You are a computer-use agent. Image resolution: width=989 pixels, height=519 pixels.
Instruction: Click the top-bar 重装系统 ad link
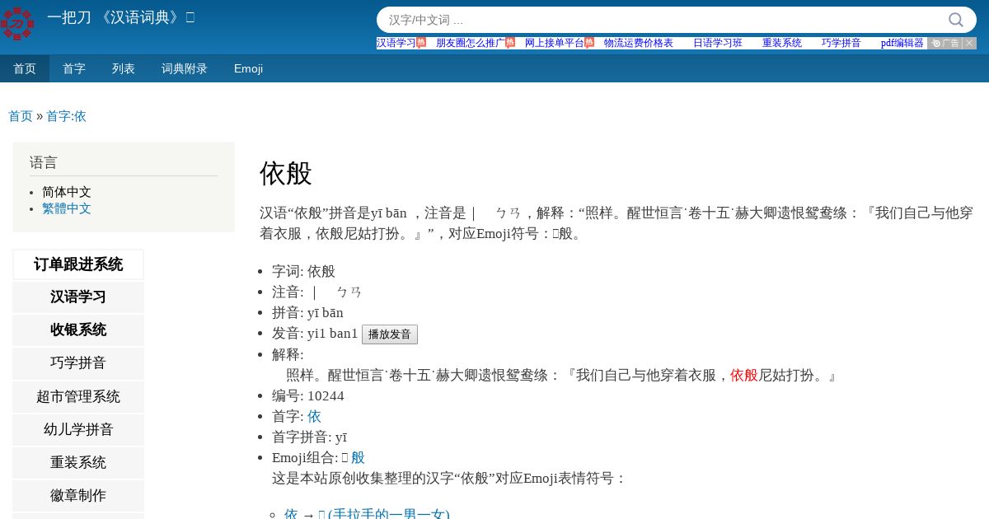tap(782, 43)
